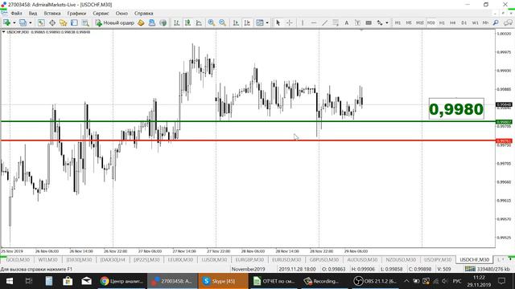Screen dimensions: 515x289
Task: Select the Text 'A' tool
Action: (x=346, y=22)
